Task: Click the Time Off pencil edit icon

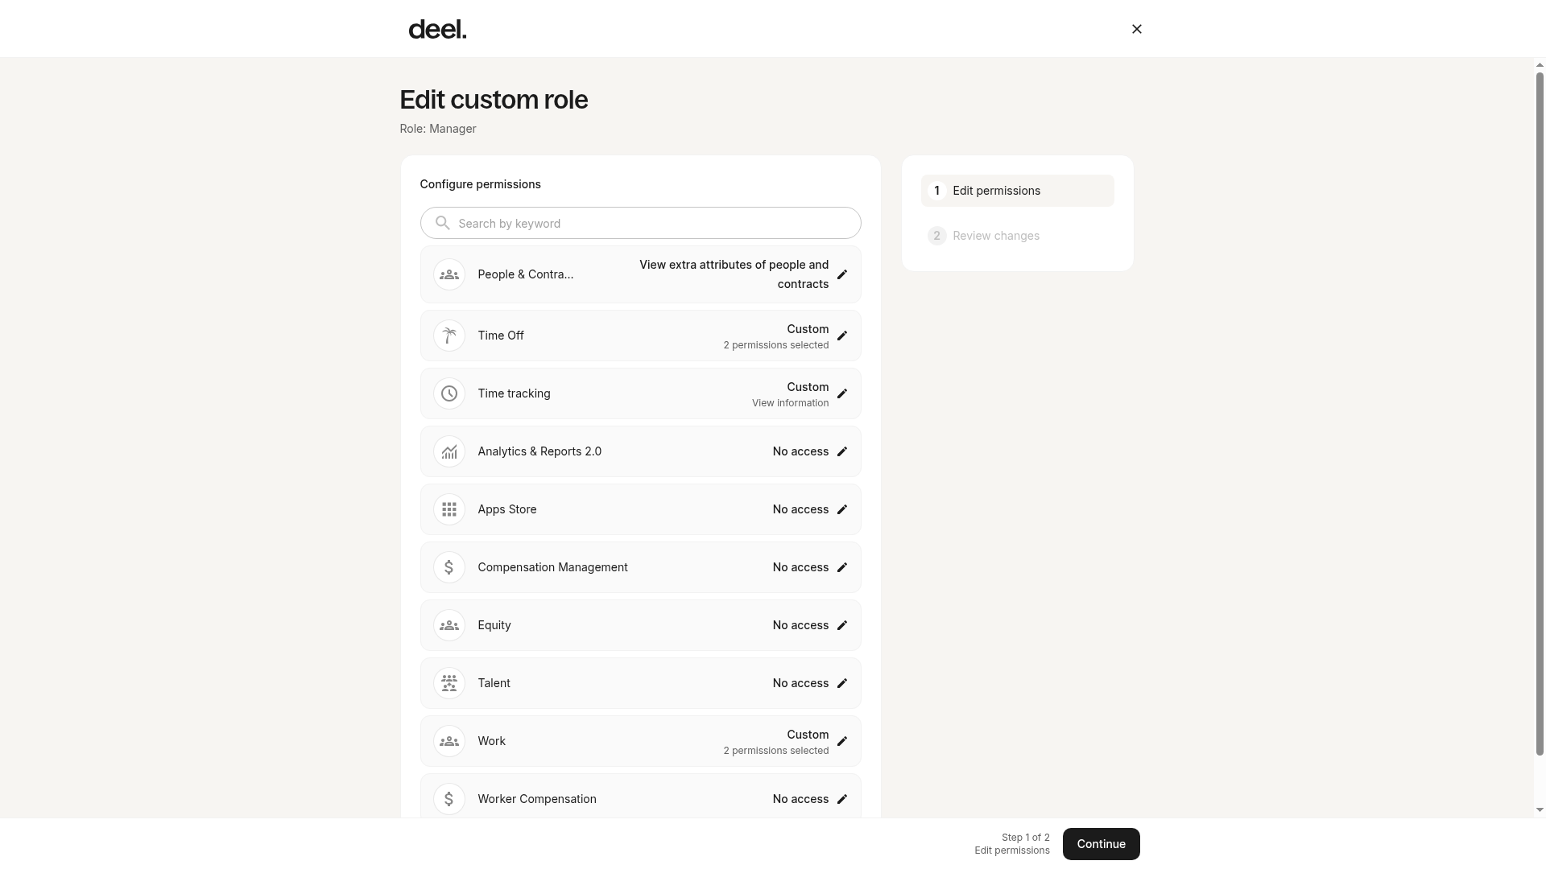Action: click(x=842, y=336)
